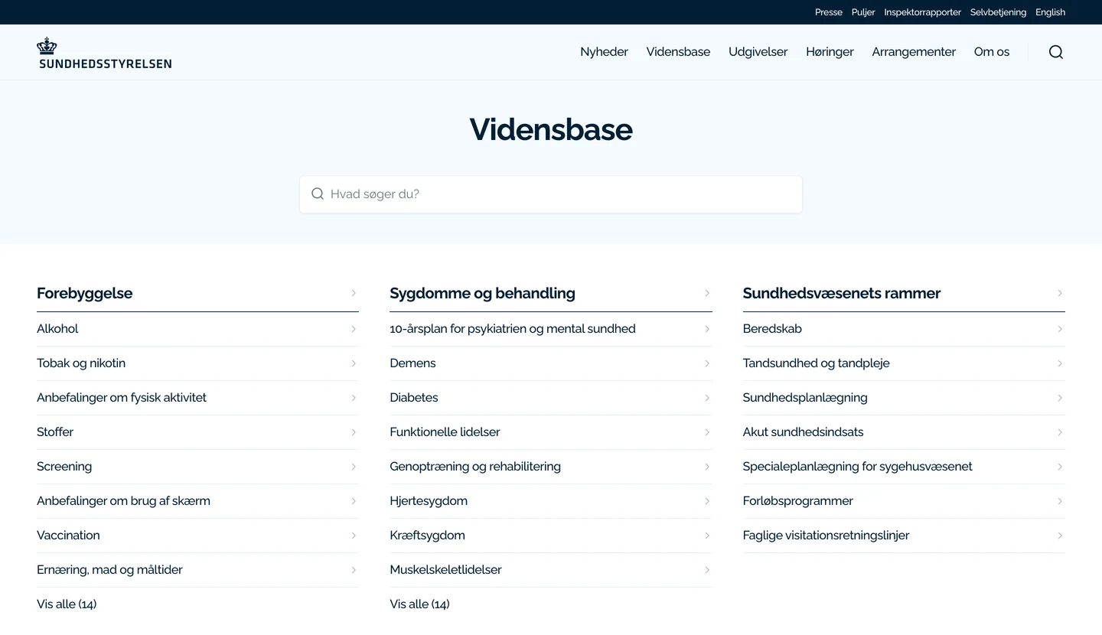The height and width of the screenshot is (635, 1102).
Task: Click arrow on Akut sundhedsindsats row
Action: (x=1060, y=432)
